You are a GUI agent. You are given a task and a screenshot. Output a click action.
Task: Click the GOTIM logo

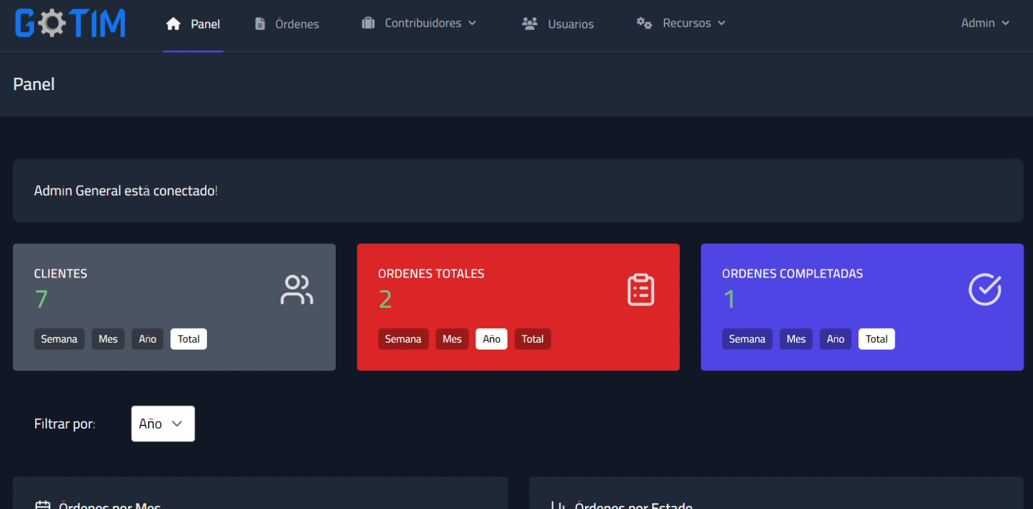coord(70,24)
